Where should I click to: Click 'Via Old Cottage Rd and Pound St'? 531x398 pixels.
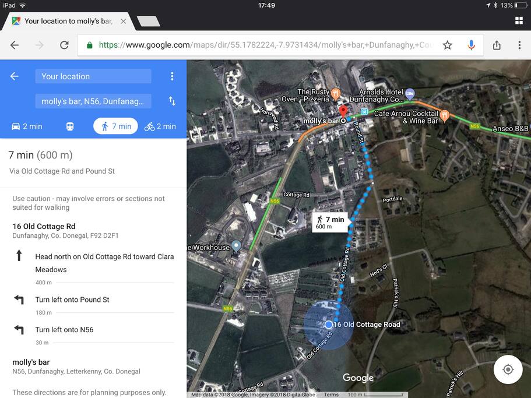pos(62,171)
